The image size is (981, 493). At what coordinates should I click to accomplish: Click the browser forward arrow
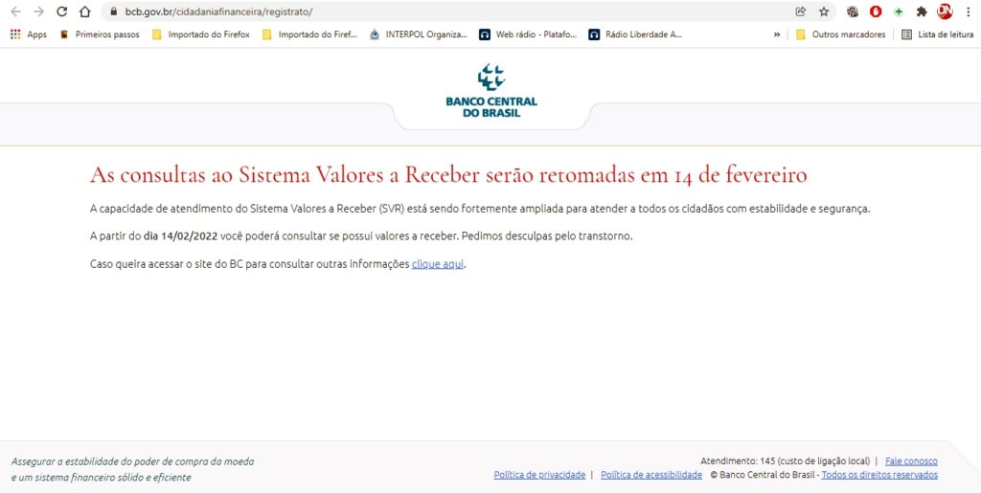38,11
